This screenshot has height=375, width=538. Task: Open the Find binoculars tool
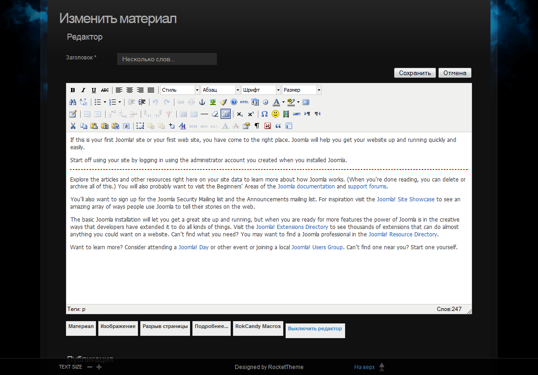(73, 102)
